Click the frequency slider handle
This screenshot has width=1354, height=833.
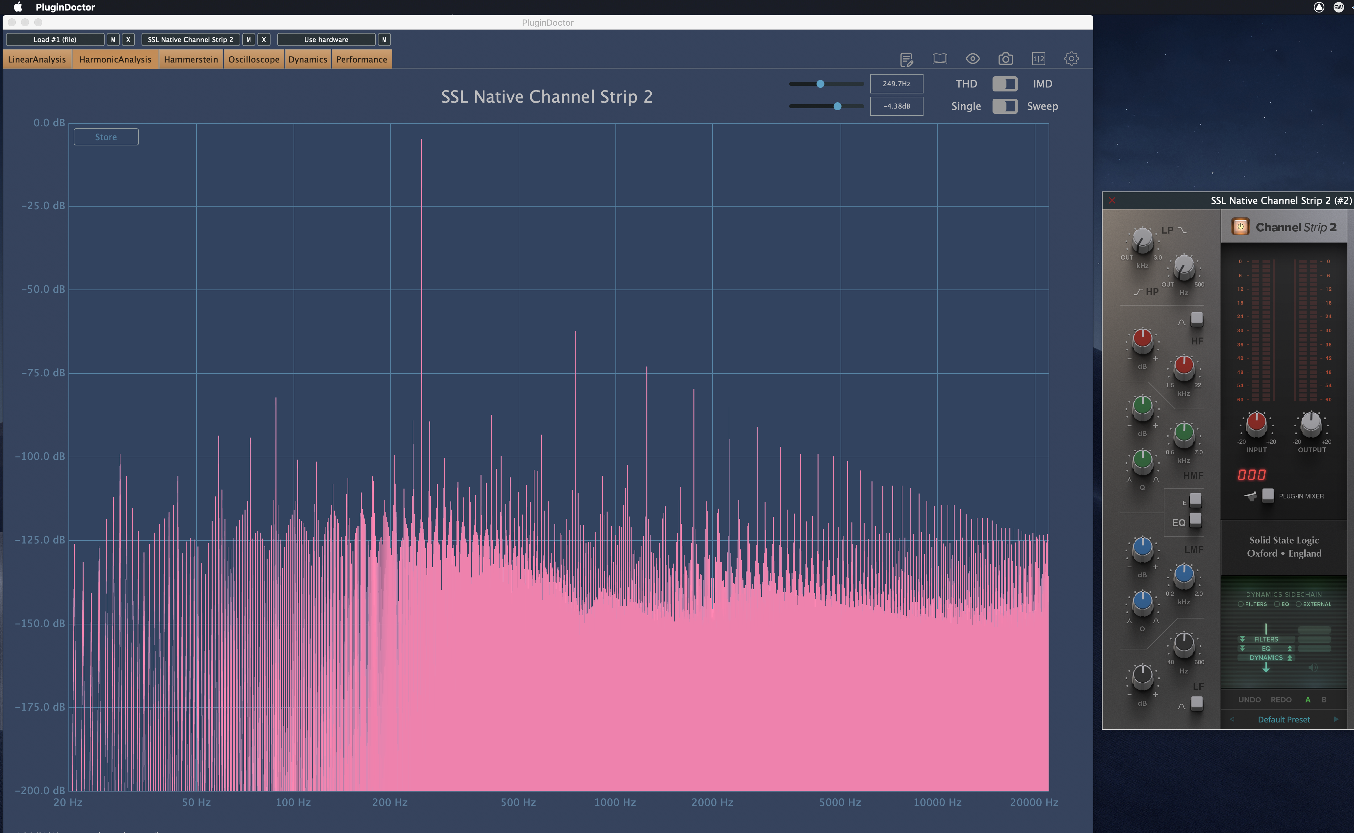820,84
